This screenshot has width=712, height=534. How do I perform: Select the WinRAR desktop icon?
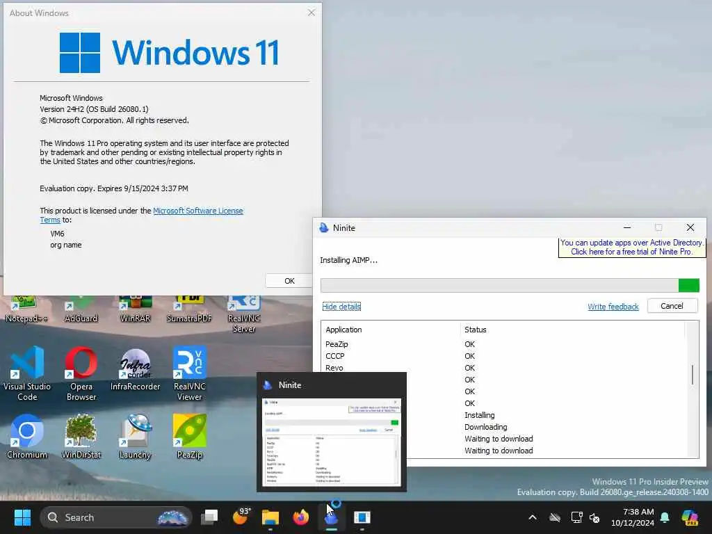coord(136,309)
